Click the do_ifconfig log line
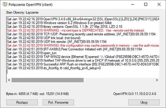The image size is (166, 108). pos(54,68)
